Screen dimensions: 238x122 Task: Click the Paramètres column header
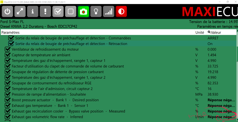point(98,32)
